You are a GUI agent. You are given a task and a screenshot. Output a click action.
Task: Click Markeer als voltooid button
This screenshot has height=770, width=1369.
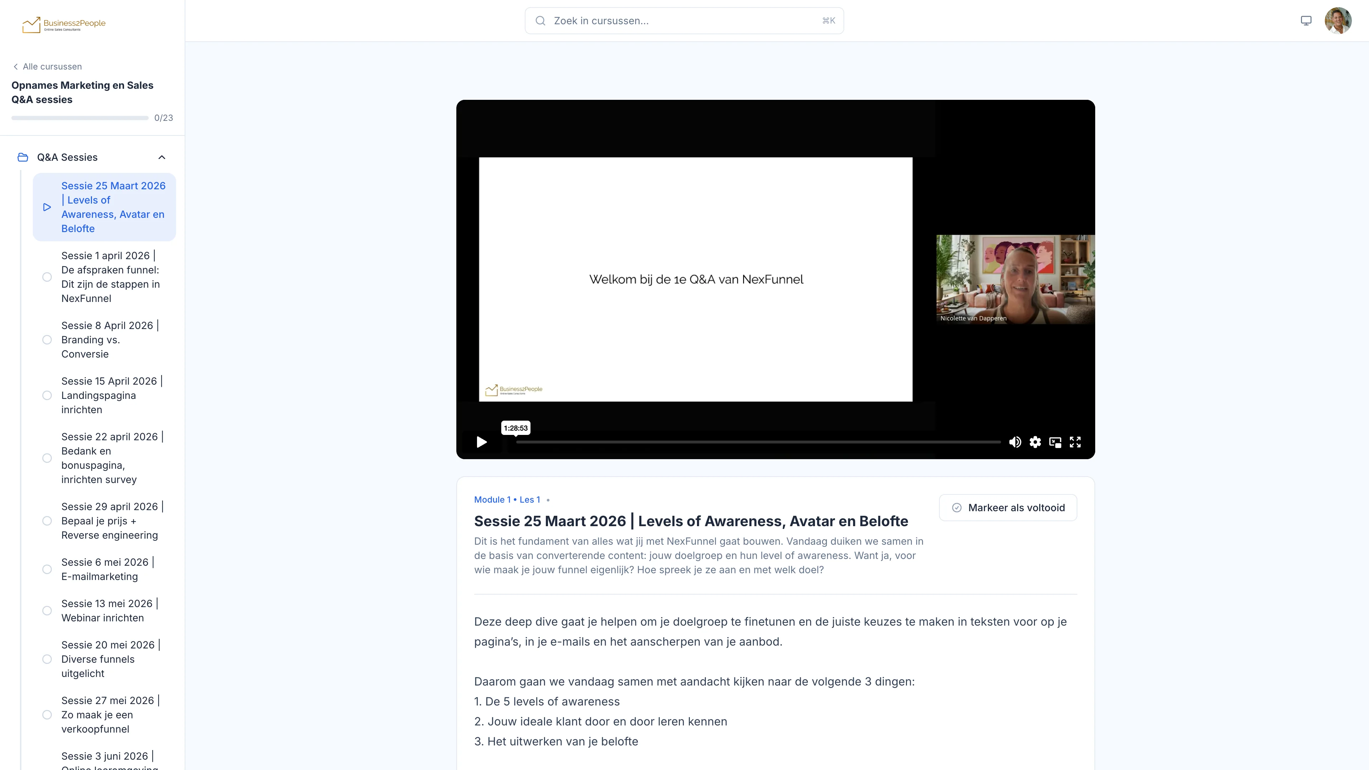click(x=1008, y=508)
